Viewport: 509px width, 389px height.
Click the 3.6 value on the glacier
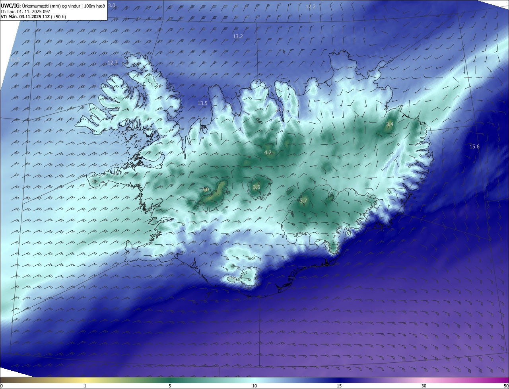coord(256,187)
